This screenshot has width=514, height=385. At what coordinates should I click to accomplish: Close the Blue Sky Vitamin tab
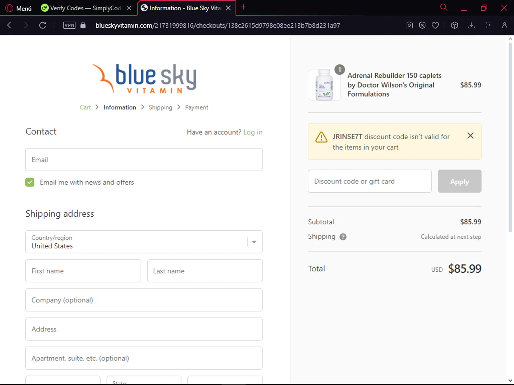click(228, 8)
